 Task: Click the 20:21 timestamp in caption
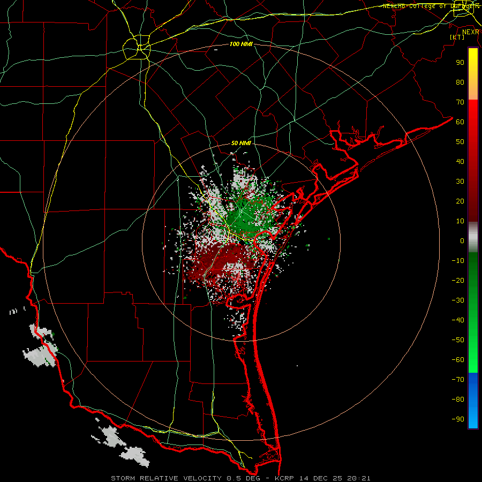[359, 478]
